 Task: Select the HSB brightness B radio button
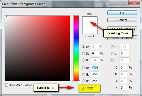tap(83, 60)
